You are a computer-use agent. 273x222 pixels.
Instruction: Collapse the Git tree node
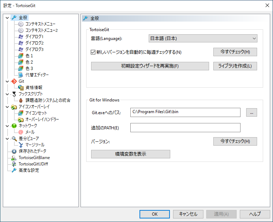pyautogui.click(x=7, y=81)
